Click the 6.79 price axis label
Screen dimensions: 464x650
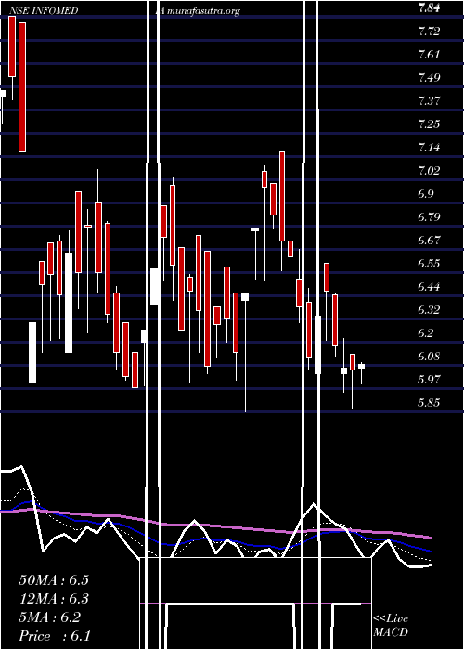[429, 216]
